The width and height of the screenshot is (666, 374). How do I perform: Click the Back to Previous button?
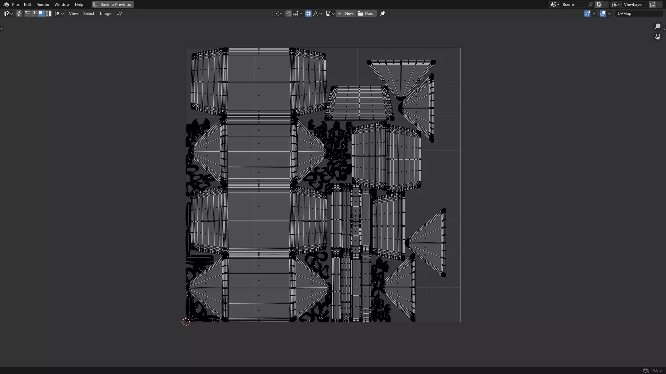[x=113, y=5]
